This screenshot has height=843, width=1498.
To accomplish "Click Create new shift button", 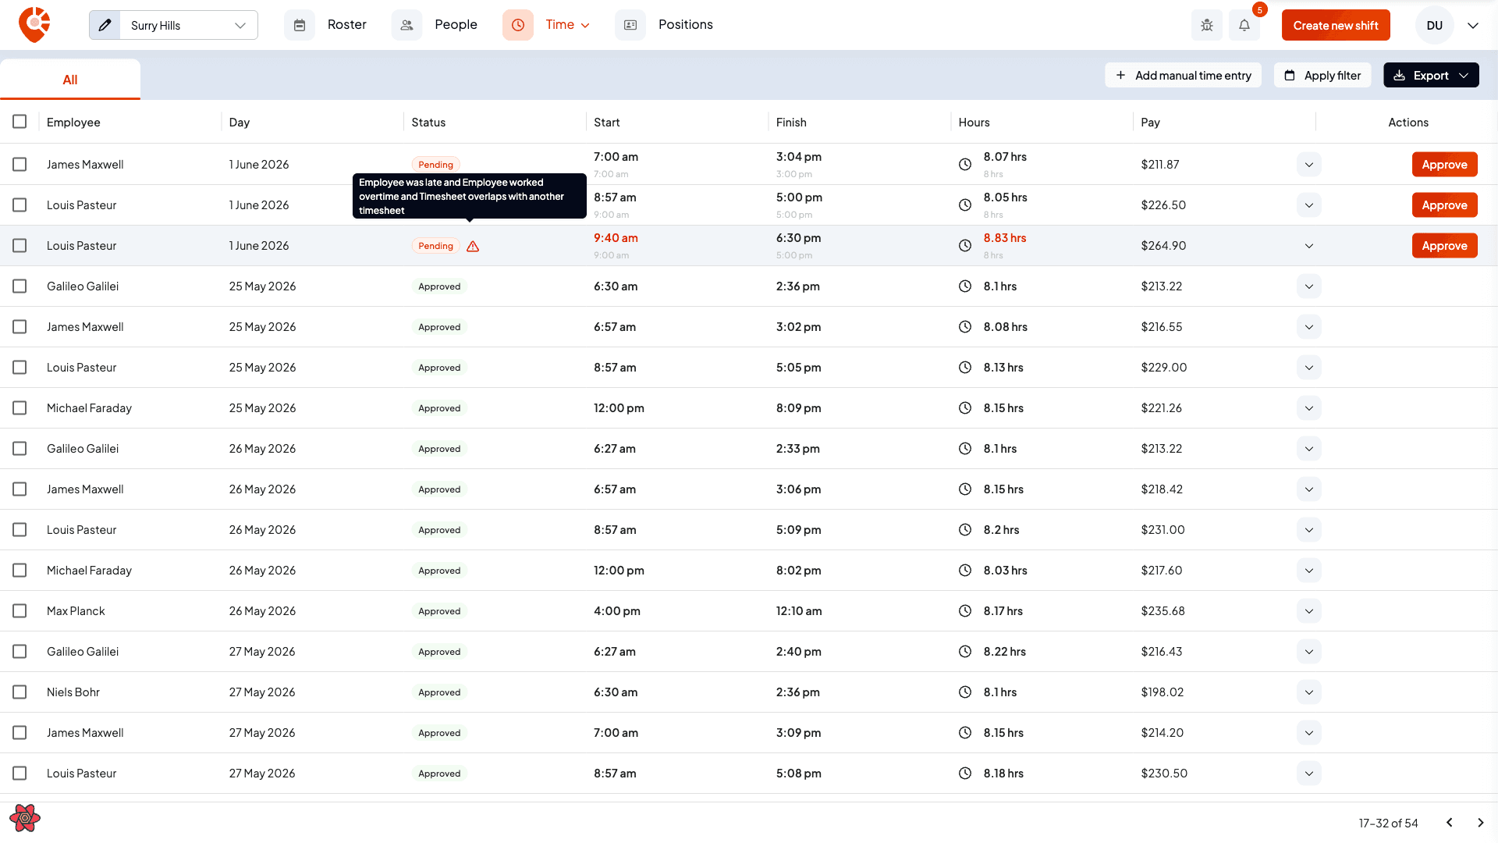I will 1336,25.
